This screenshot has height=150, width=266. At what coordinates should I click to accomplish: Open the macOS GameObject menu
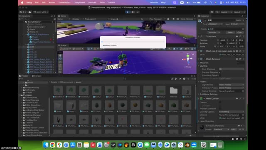pyautogui.click(x=64, y=2)
